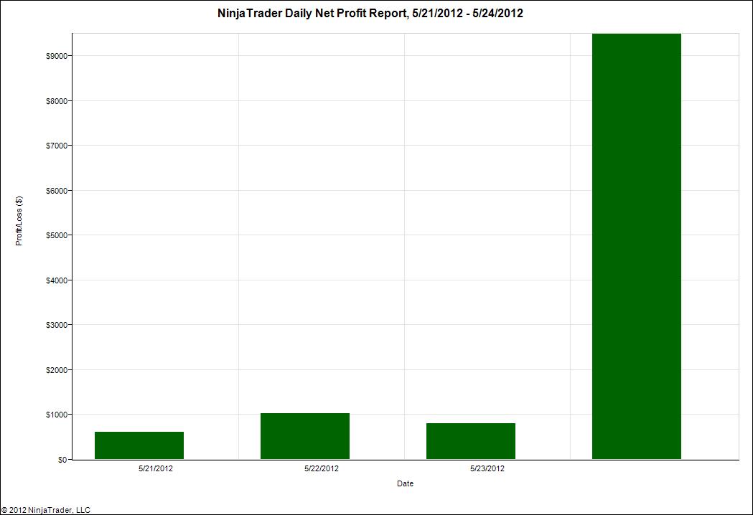The width and height of the screenshot is (753, 515).
Task: Click the chart title NinjaTrader Daily Net Profit Report
Action: [x=370, y=14]
